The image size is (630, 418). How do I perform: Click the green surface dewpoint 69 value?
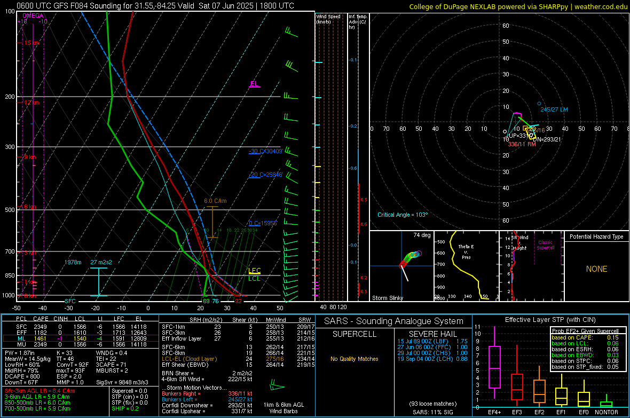206,301
